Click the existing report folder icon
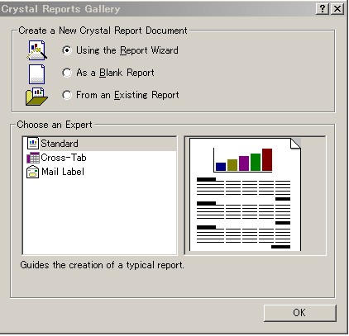The height and width of the screenshot is (336, 349). [x=36, y=97]
